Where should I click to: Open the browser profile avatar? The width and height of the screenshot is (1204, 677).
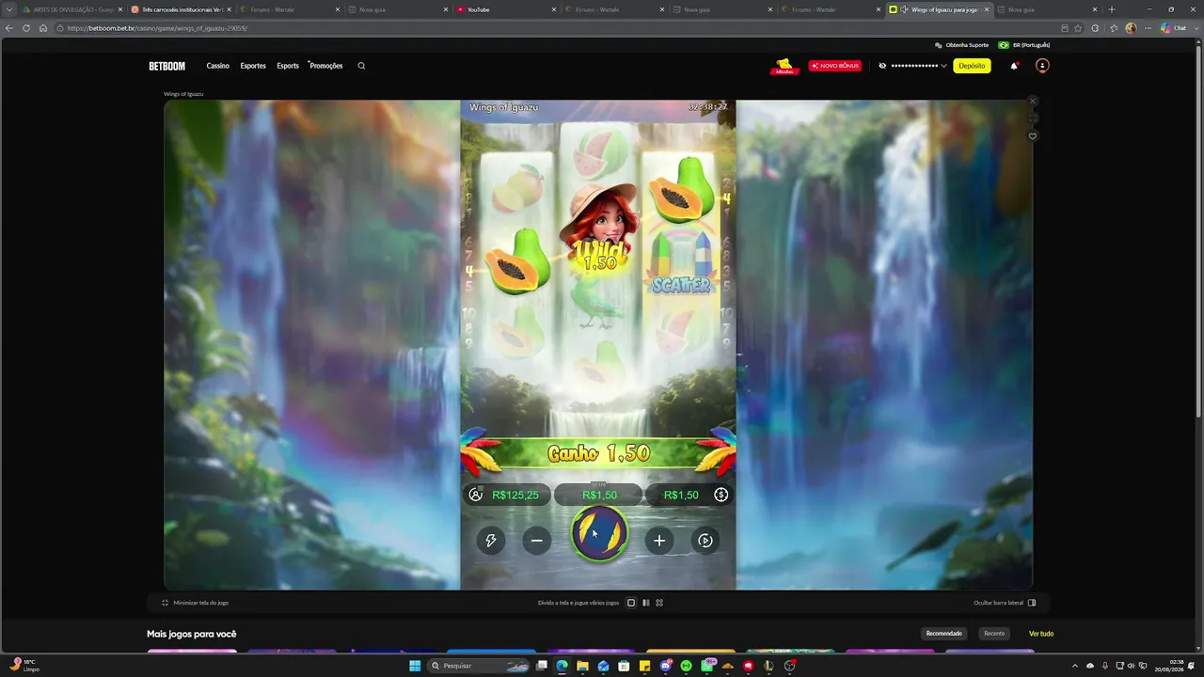[x=1131, y=28]
